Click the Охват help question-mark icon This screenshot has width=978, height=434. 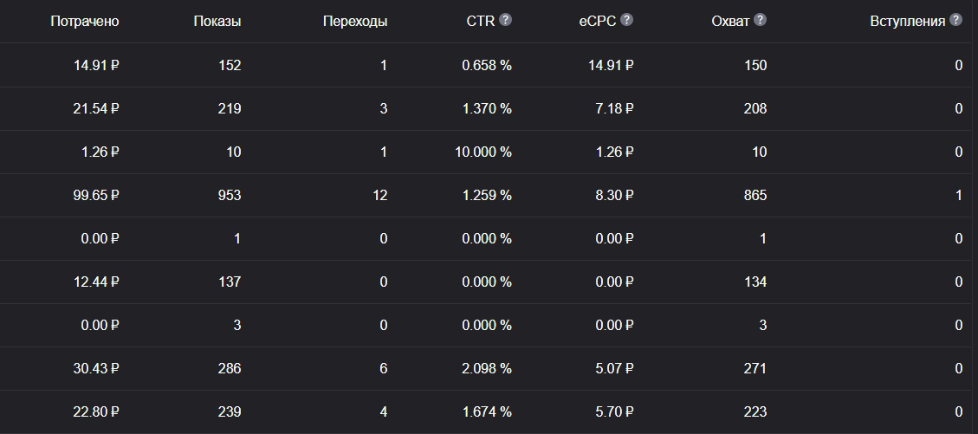(x=760, y=20)
